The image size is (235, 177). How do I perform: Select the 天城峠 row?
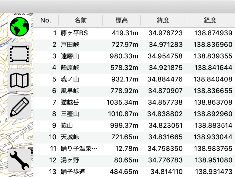click(134, 137)
